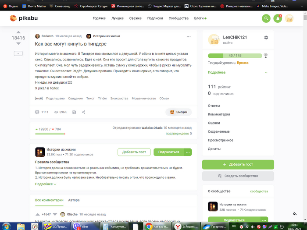Open Почта Mail.ru bookmark
The image size is (307, 230).
click(x=34, y=6)
